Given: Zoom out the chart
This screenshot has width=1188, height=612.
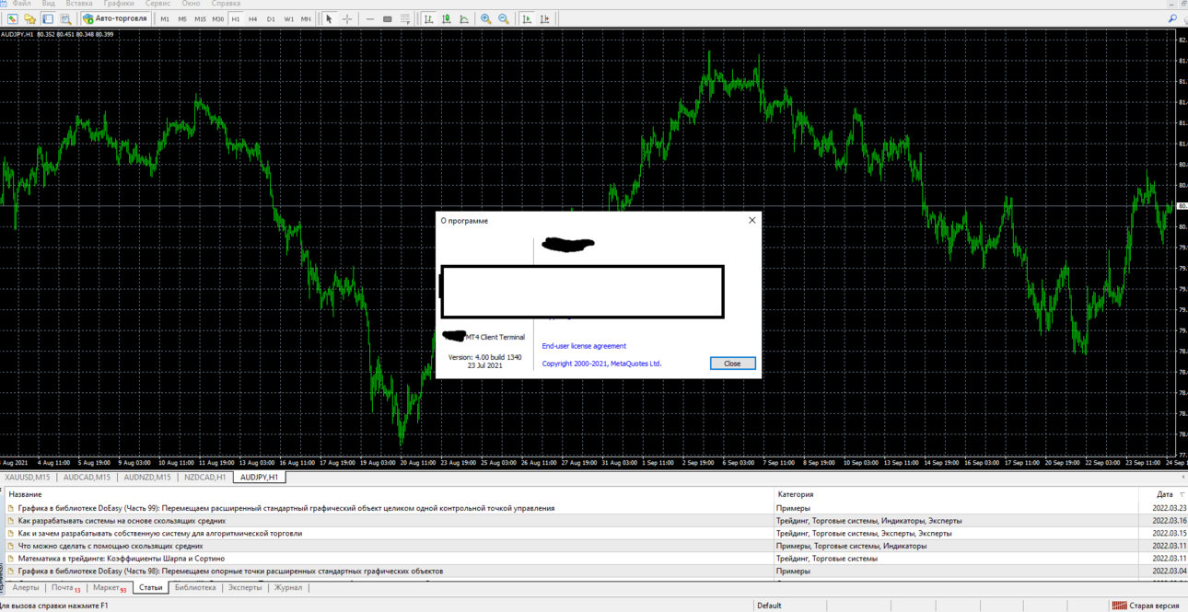Looking at the screenshot, I should click(x=504, y=18).
